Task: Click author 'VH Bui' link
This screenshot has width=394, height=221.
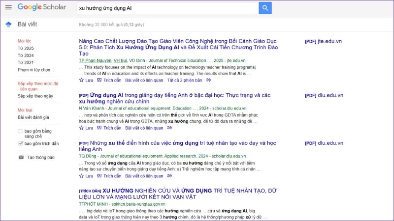Action: click(x=120, y=60)
